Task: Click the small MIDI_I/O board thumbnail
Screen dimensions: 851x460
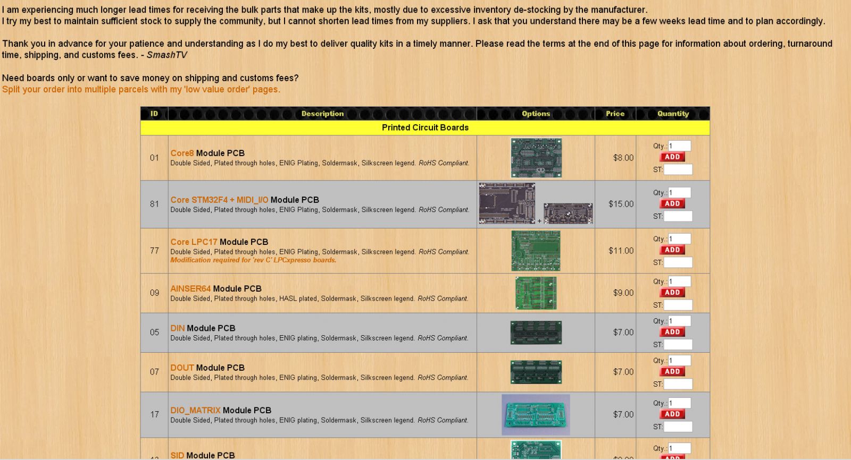Action: pos(568,213)
